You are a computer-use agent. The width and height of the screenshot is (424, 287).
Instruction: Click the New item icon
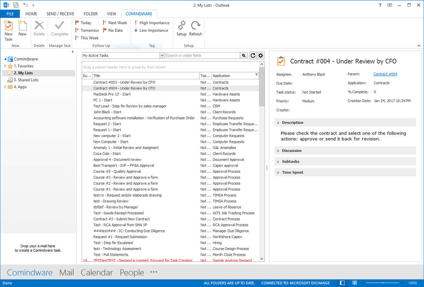click(x=23, y=28)
